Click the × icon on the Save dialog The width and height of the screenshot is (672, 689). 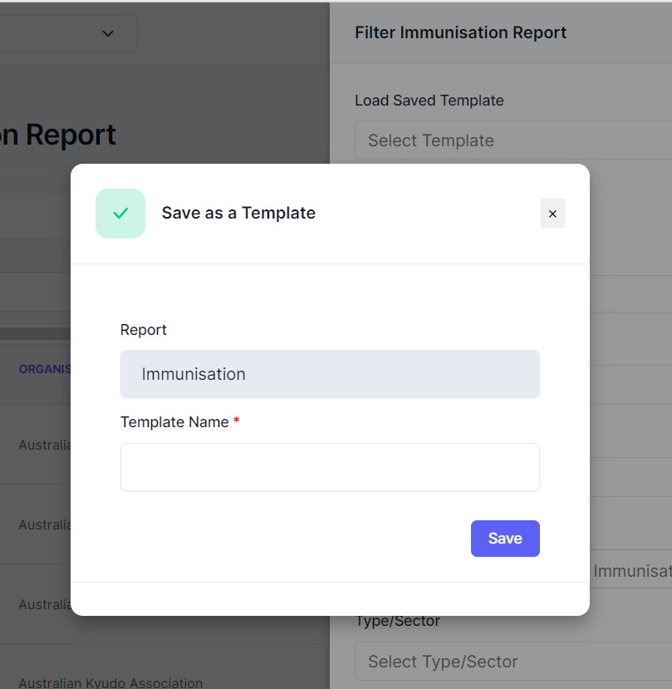click(552, 214)
